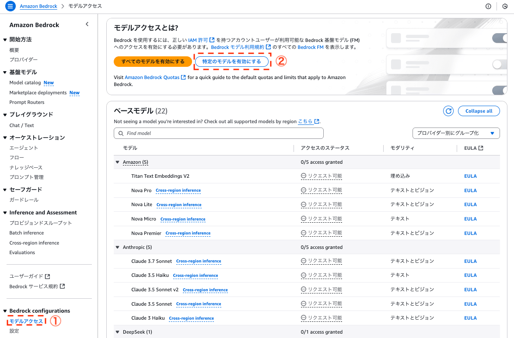
Task: Open ガードレール in the sidebar
Action: pos(24,200)
